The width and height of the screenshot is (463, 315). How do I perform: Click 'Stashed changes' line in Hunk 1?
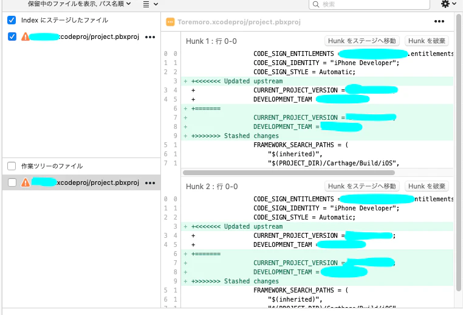pyautogui.click(x=317, y=136)
